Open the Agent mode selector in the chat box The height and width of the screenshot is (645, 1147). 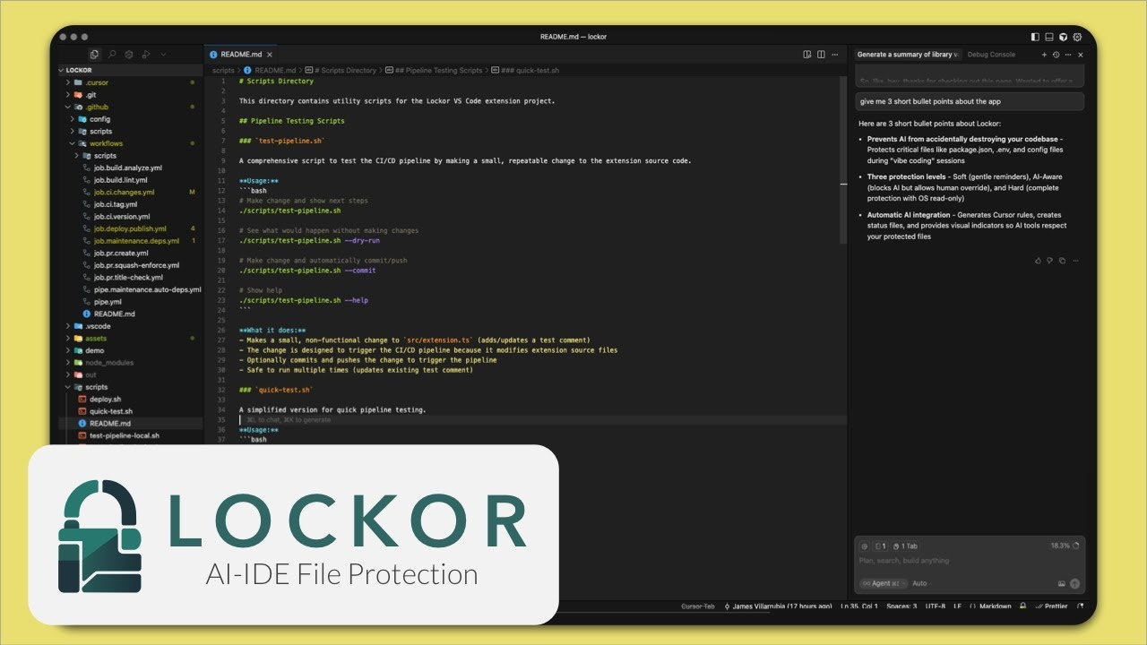[884, 583]
